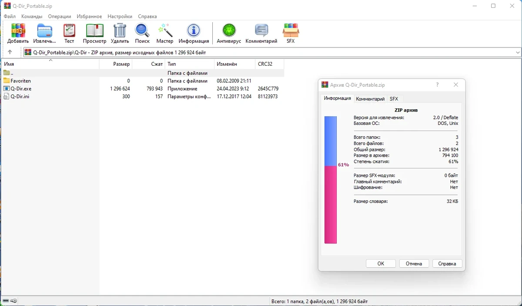
Task: Sort by the Сжат column header
Action: [x=149, y=64]
